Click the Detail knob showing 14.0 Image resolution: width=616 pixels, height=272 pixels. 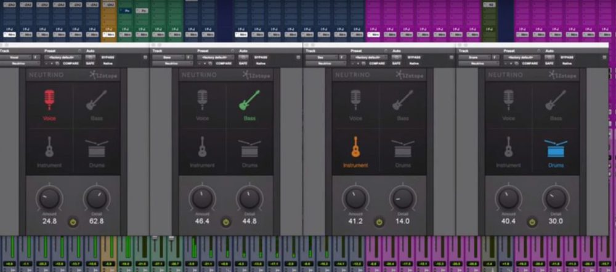point(403,198)
